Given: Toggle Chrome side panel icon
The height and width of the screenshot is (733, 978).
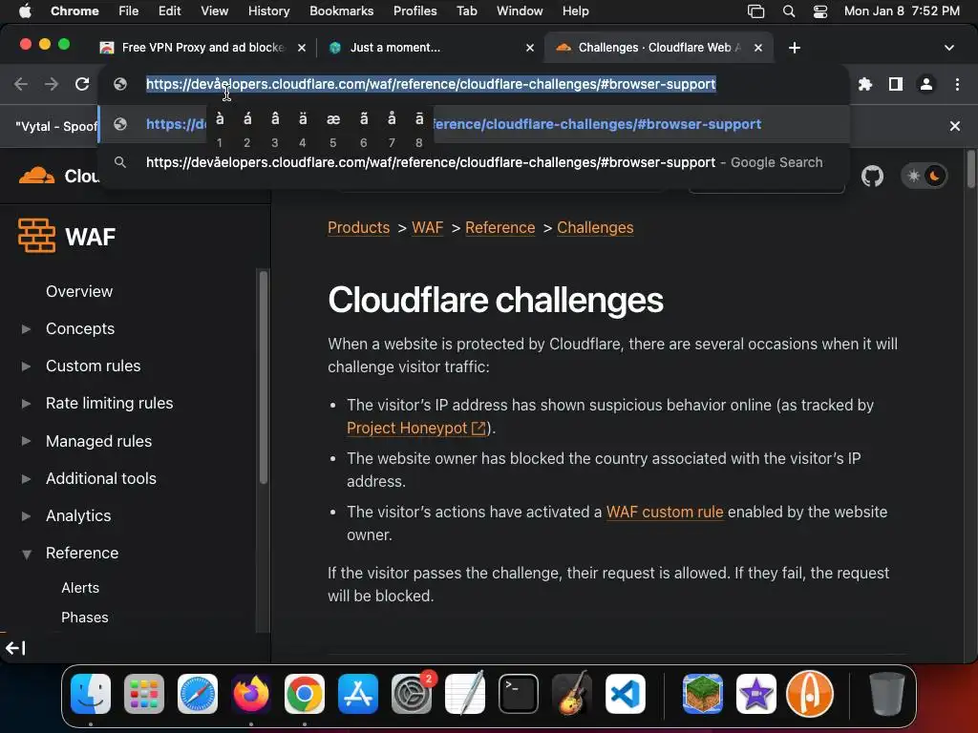Looking at the screenshot, I should click(896, 84).
